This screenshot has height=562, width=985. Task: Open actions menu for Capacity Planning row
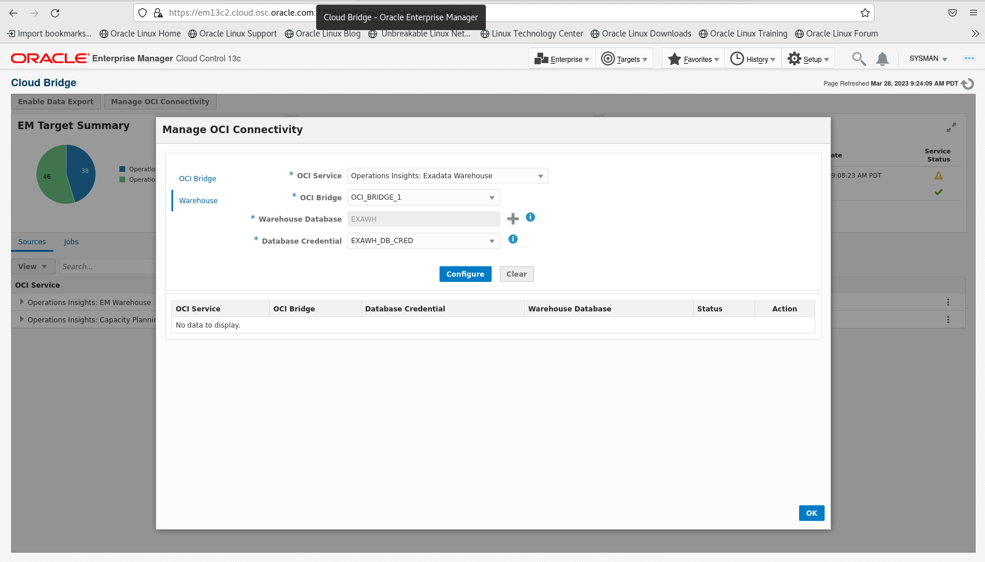coord(948,319)
